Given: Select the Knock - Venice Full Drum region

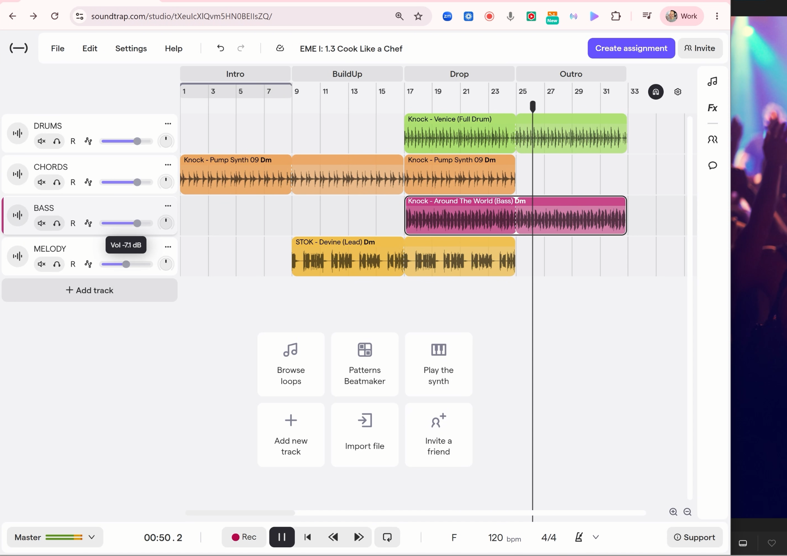Looking at the screenshot, I should (x=515, y=133).
